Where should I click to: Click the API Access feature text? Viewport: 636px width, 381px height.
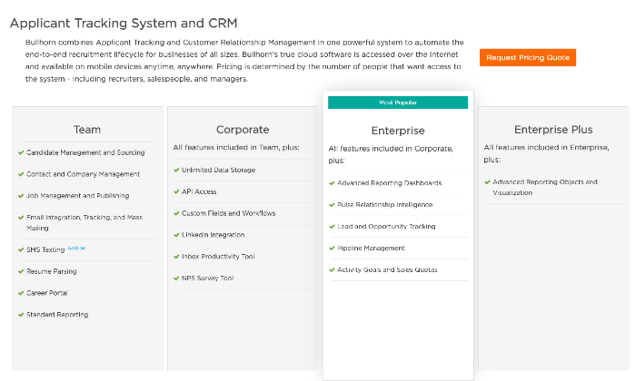tap(199, 191)
